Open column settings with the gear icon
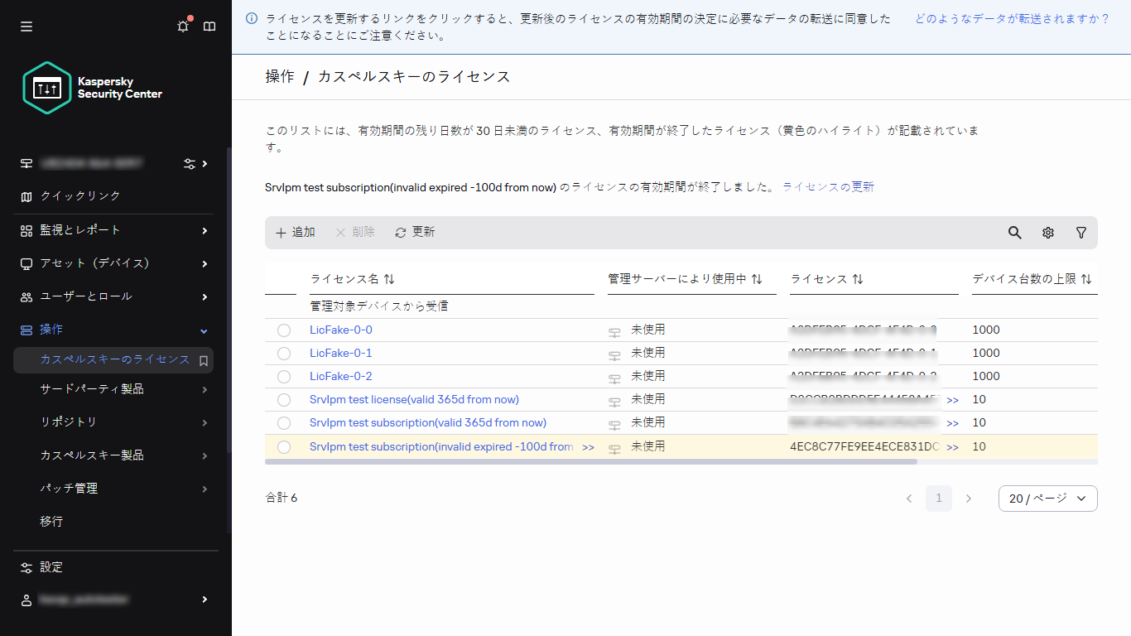Viewport: 1131px width, 636px height. pyautogui.click(x=1047, y=233)
